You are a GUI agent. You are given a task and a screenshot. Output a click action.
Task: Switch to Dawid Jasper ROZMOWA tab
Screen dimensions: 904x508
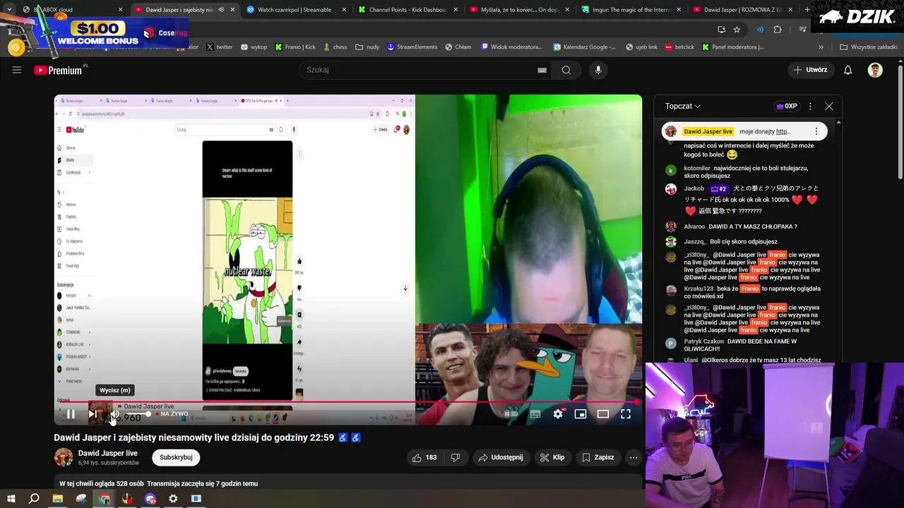pos(742,10)
